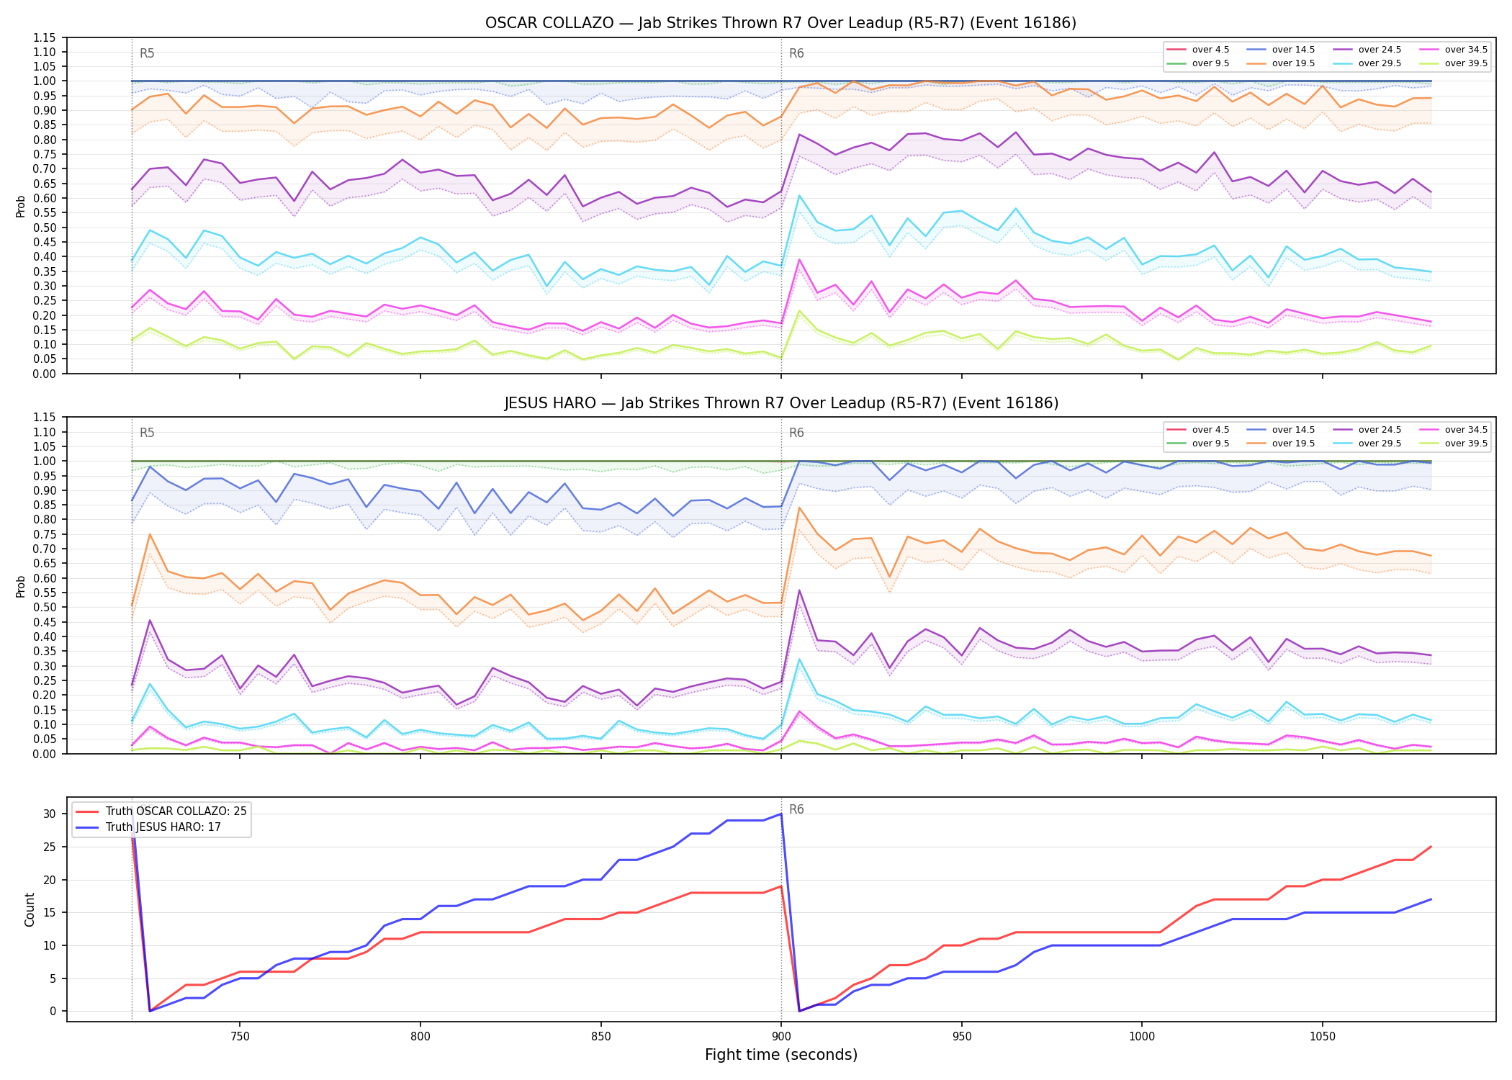Select 'over 14.5' legend label in Collazo chart

[x=1293, y=50]
